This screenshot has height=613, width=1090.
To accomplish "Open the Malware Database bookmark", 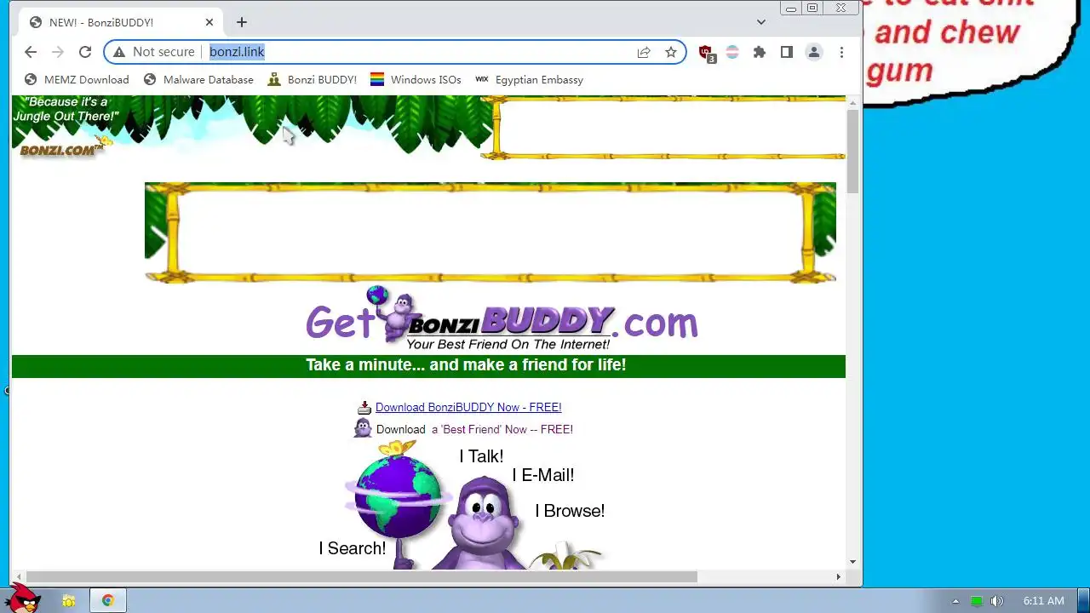I will (198, 79).
